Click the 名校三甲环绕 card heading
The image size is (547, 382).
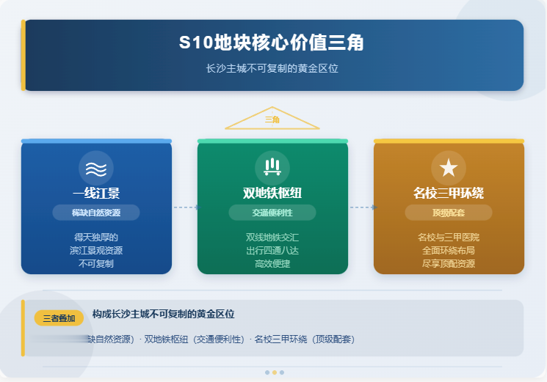click(449, 193)
